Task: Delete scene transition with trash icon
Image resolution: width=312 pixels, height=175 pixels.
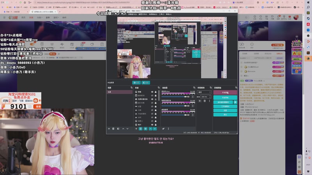Action: (x=204, y=101)
